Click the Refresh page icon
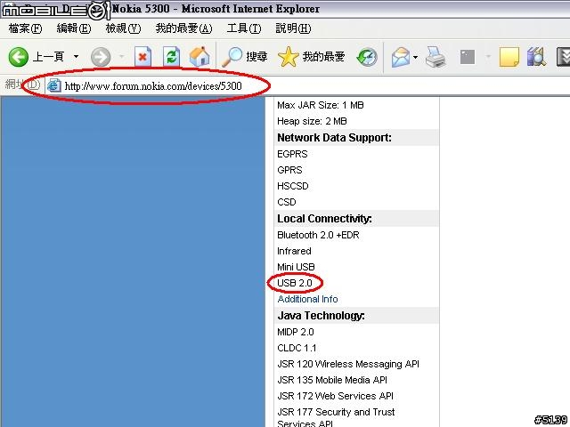The width and height of the screenshot is (570, 427). tap(171, 57)
